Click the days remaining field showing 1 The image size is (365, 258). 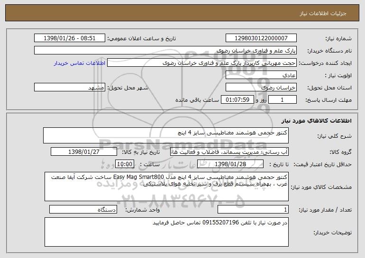283,100
